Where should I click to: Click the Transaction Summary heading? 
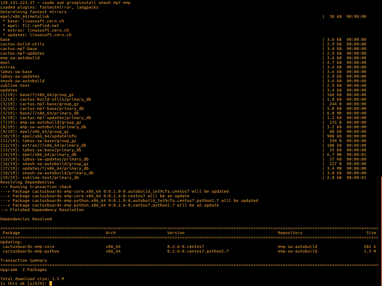pos(23,261)
